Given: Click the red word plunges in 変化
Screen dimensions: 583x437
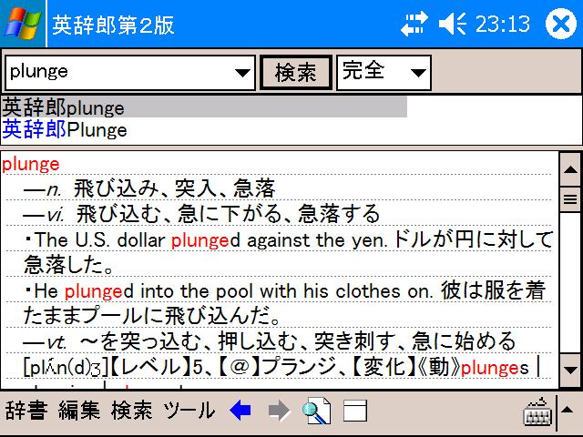Looking at the screenshot, I should (x=495, y=368).
